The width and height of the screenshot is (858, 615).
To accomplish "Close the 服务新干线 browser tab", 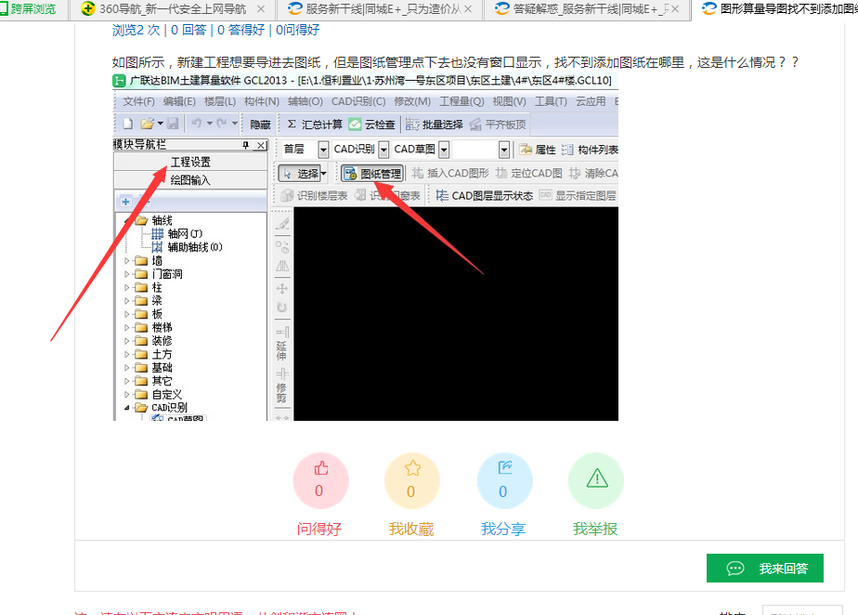I will tap(468, 9).
